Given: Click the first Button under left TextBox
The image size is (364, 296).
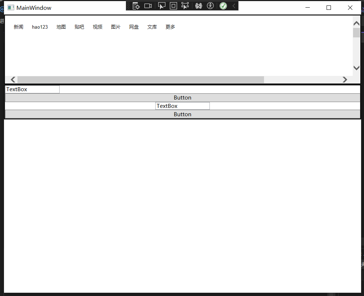Looking at the screenshot, I should pyautogui.click(x=183, y=98).
